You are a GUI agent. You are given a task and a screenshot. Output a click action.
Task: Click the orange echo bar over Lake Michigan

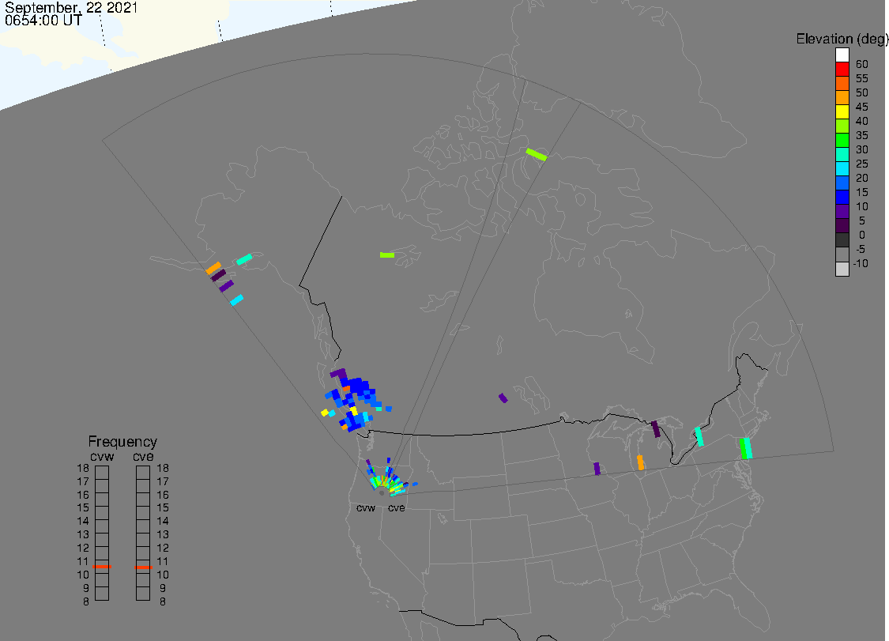point(640,462)
